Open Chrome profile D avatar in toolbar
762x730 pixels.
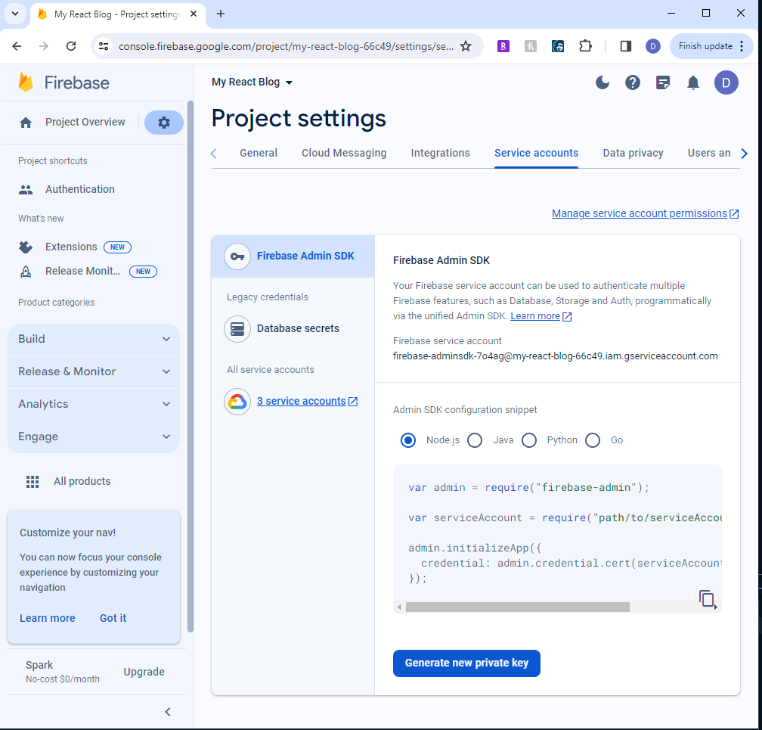click(x=652, y=46)
